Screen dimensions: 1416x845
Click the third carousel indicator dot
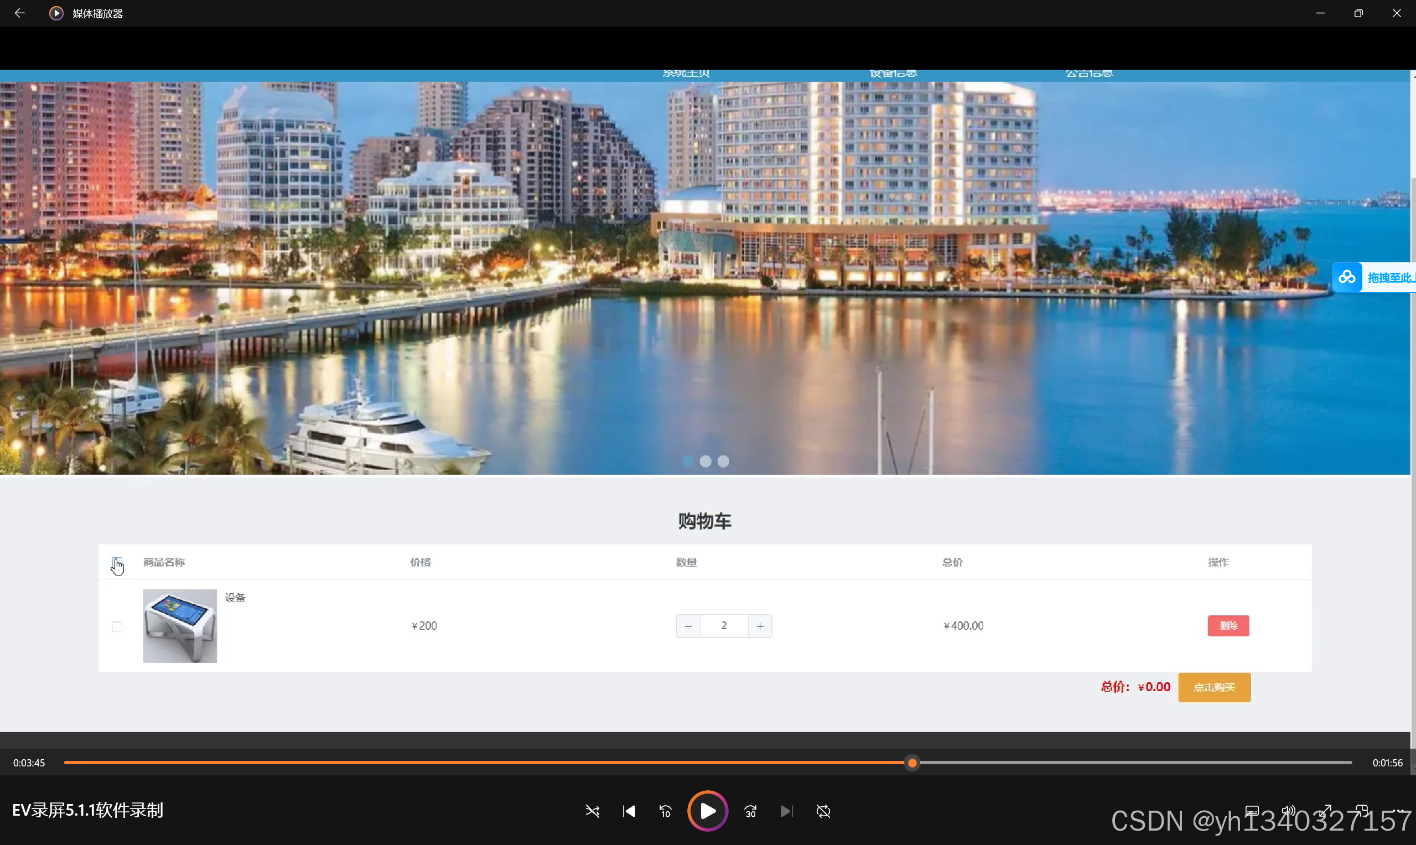(x=723, y=461)
